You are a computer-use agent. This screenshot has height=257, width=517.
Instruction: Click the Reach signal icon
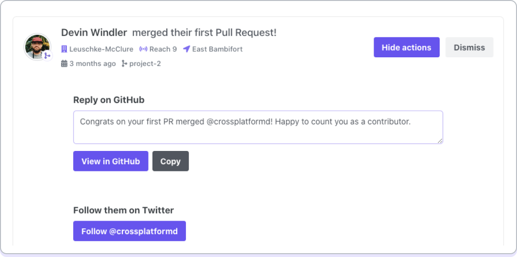143,49
